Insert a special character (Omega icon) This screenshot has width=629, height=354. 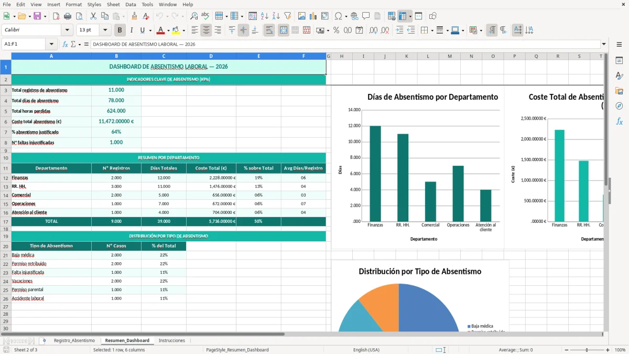(x=338, y=16)
